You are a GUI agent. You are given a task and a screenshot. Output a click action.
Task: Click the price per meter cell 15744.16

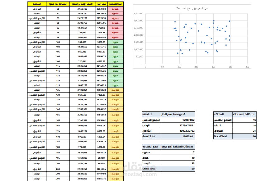click(x=101, y=47)
